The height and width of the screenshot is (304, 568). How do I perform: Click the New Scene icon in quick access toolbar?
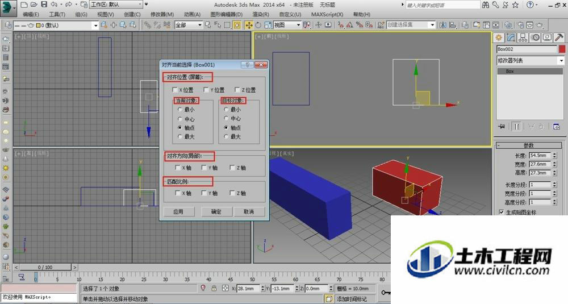[x=24, y=5]
